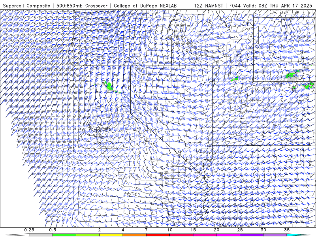
Task: Click the legend tick label 7
Action: point(146,230)
